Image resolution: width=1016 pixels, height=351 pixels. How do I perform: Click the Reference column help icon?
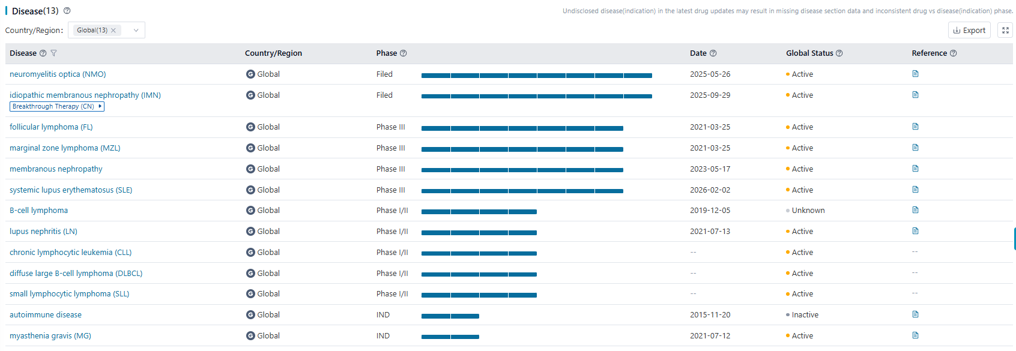953,53
